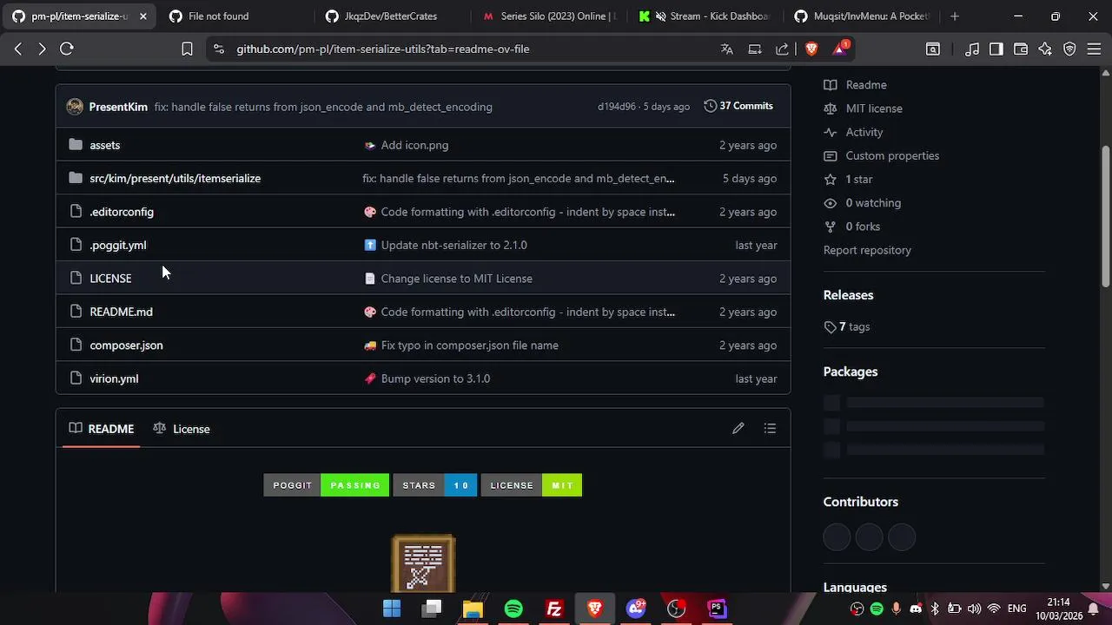View the 0 forks link
This screenshot has height=625, width=1112.
click(863, 227)
